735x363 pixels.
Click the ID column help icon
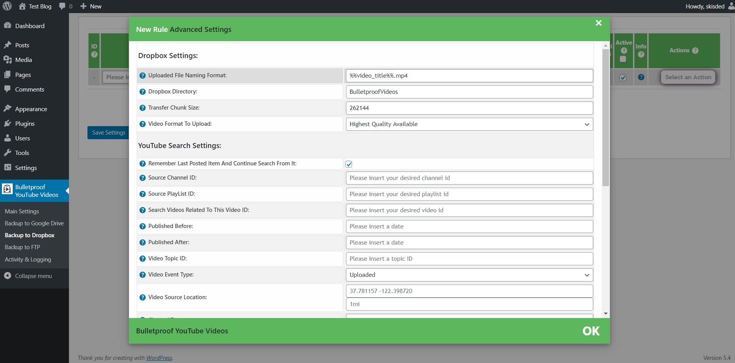(x=94, y=55)
